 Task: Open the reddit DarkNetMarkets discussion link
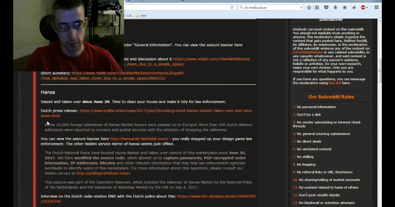(211, 59)
